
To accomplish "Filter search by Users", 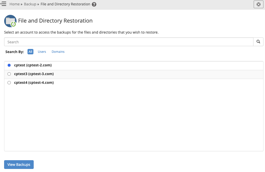I will point(42,52).
